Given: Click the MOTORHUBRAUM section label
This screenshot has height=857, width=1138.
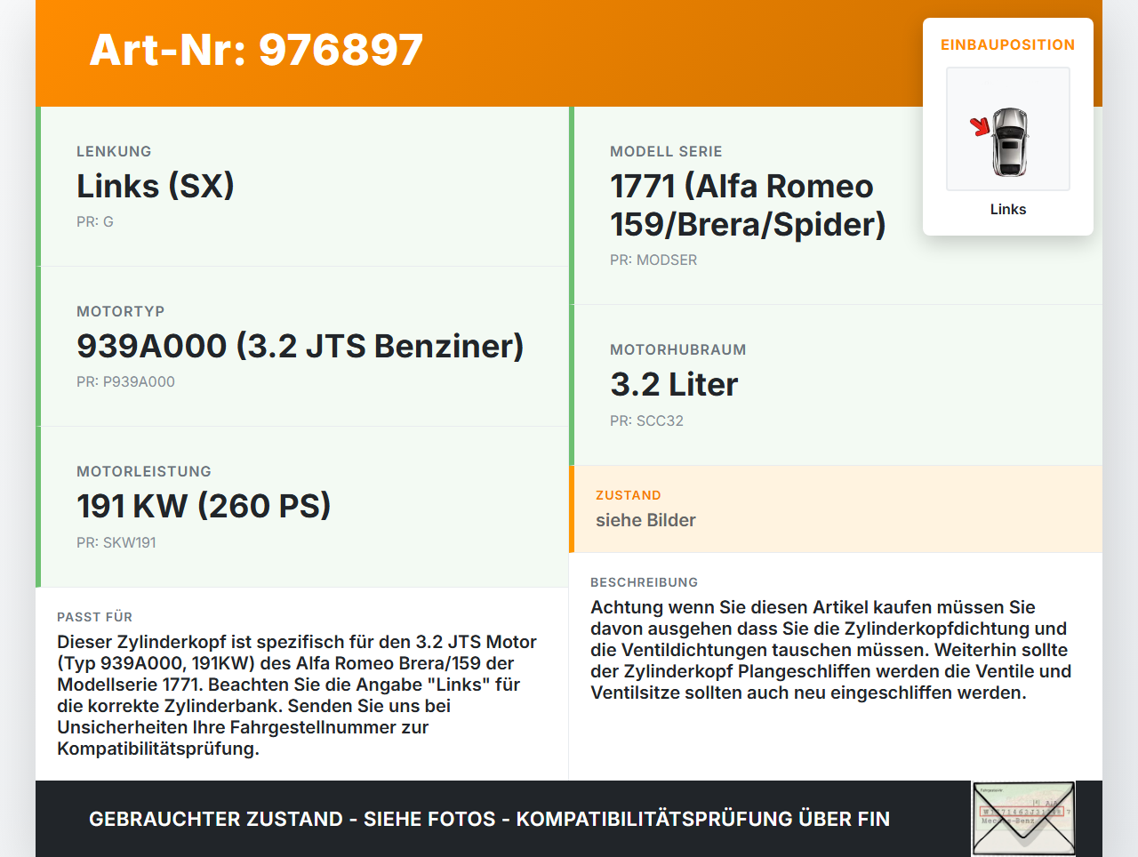Looking at the screenshot, I should tap(678, 349).
